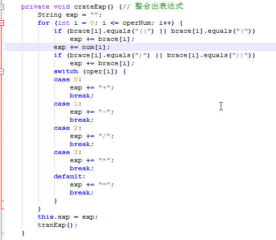Image resolution: width=276 pixels, height=240 pixels.
Task: Click the 'private void crateExp()' method declaration
Action: pos(67,7)
